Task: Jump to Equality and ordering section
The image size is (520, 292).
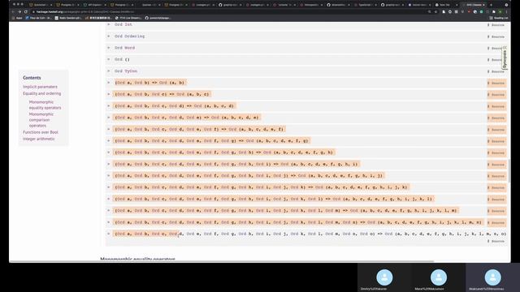Action: coord(41,93)
